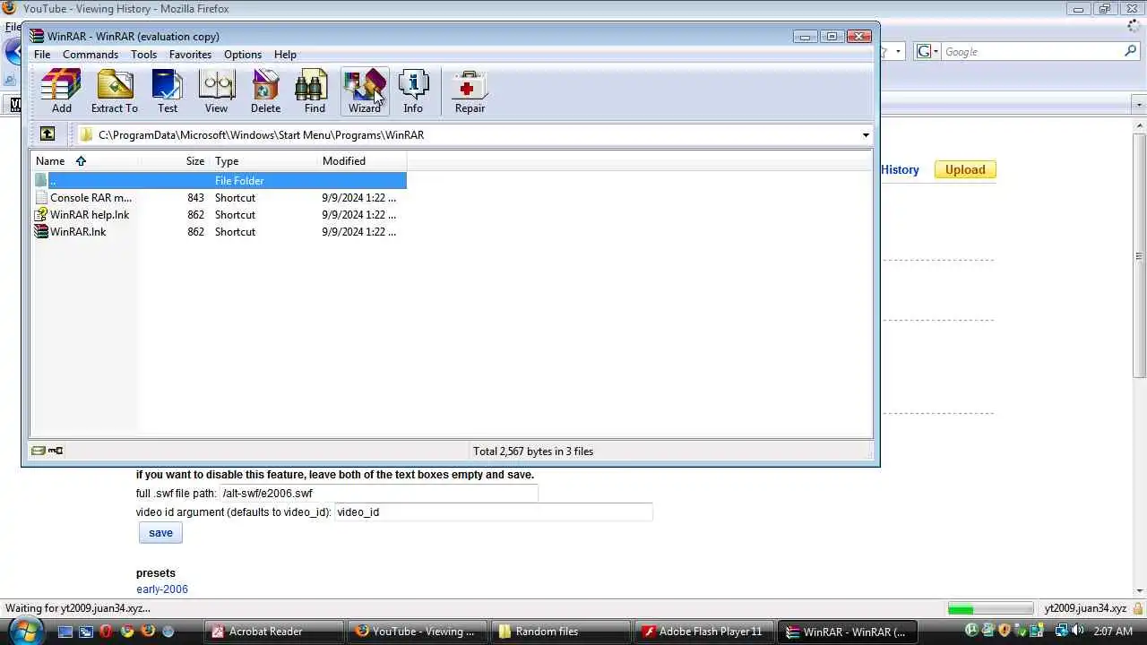This screenshot has width=1147, height=645.
Task: Expand the WinRAR address path dropdown
Action: click(x=866, y=135)
